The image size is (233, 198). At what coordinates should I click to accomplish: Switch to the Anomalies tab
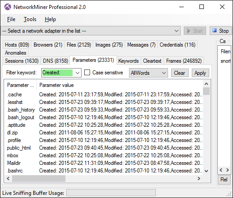point(16,53)
